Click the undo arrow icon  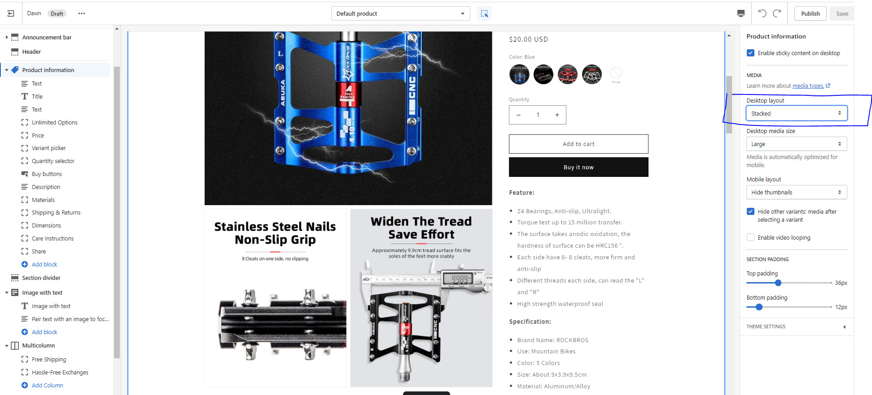pyautogui.click(x=762, y=13)
